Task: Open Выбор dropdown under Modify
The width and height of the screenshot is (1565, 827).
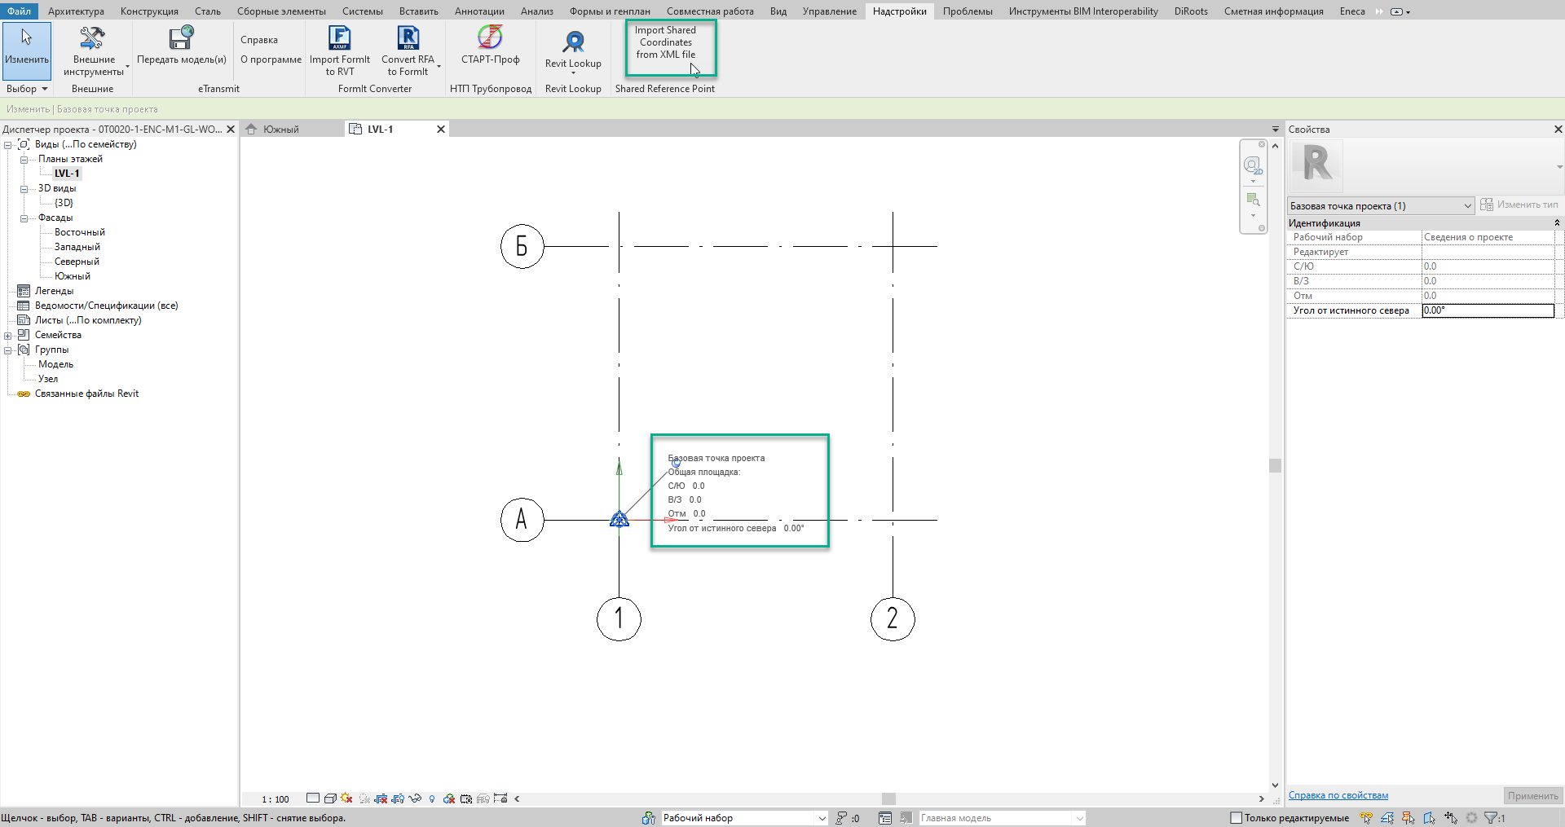Action: [x=27, y=89]
